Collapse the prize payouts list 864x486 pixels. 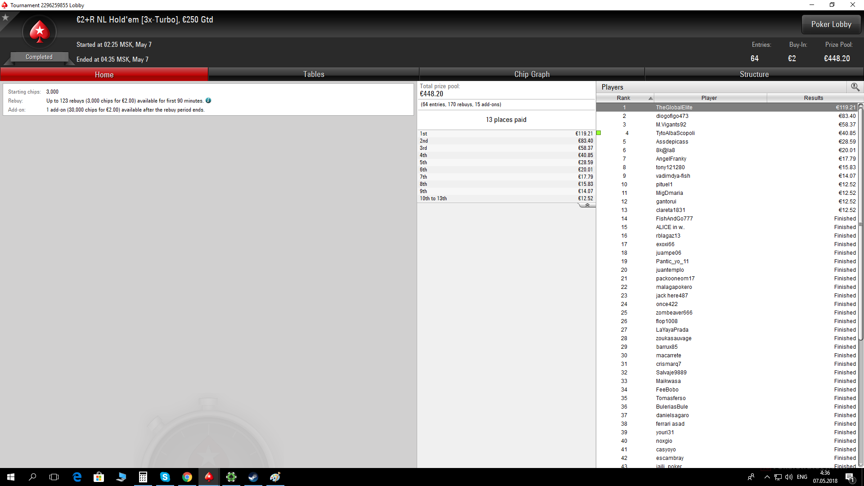[587, 205]
